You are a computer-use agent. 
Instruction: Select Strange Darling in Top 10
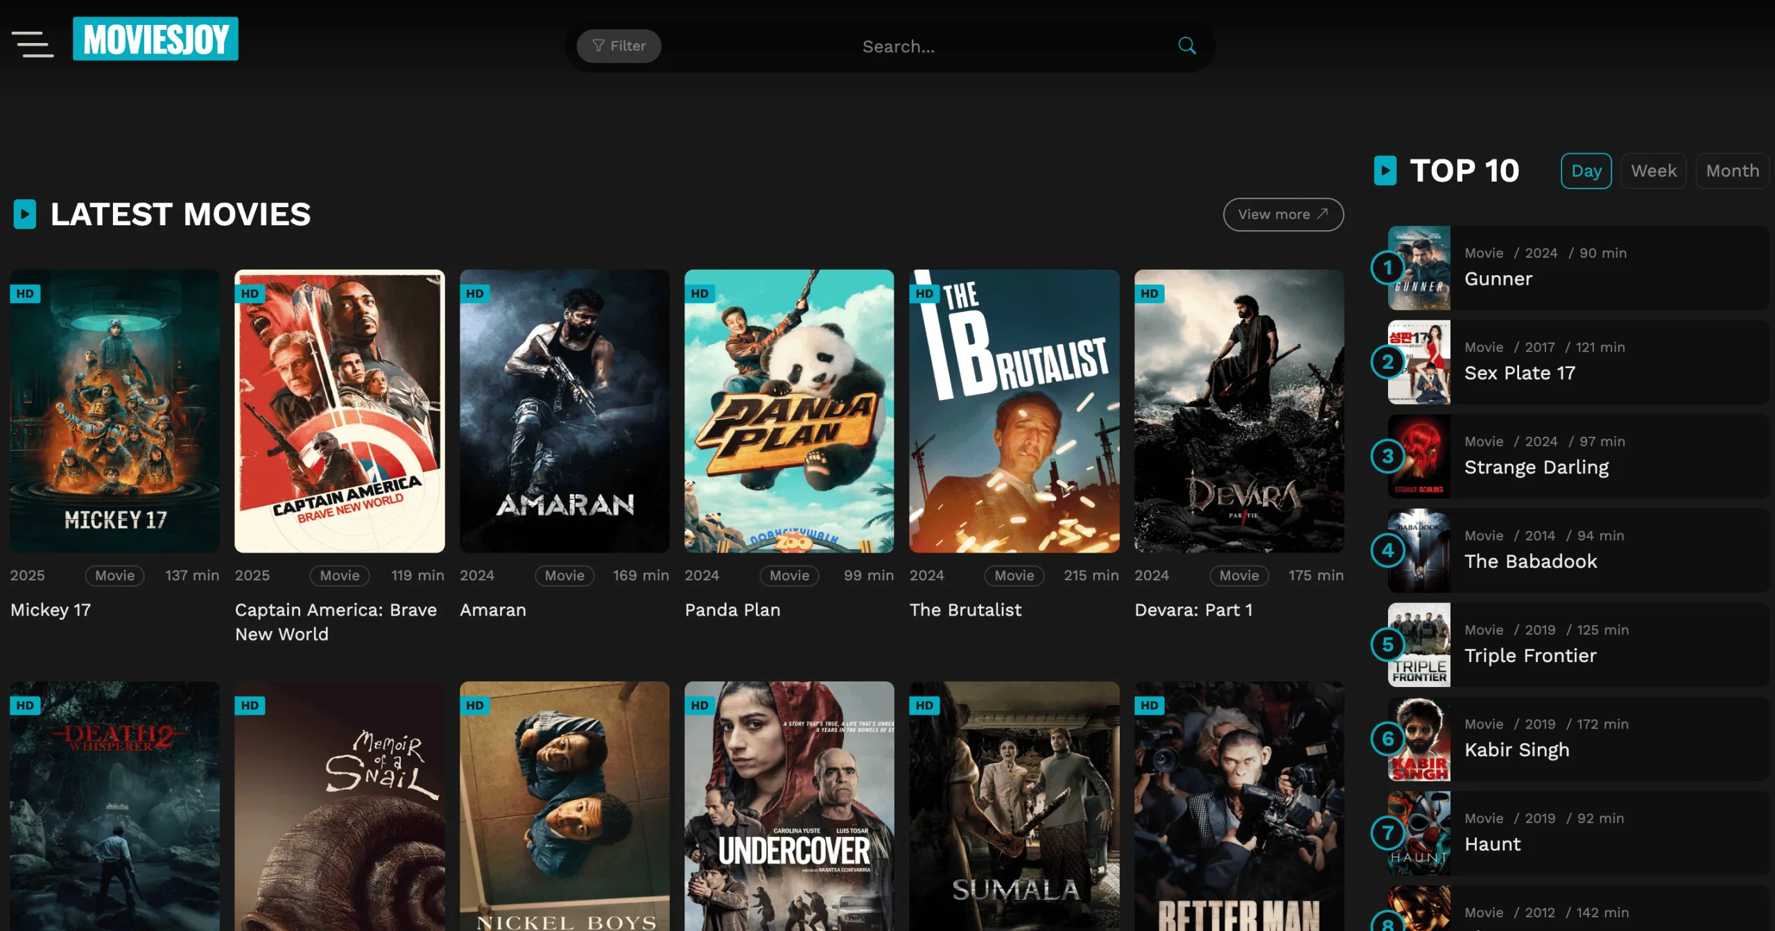(x=1536, y=467)
